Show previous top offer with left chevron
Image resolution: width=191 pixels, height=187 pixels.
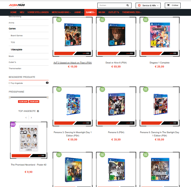(26, 118)
